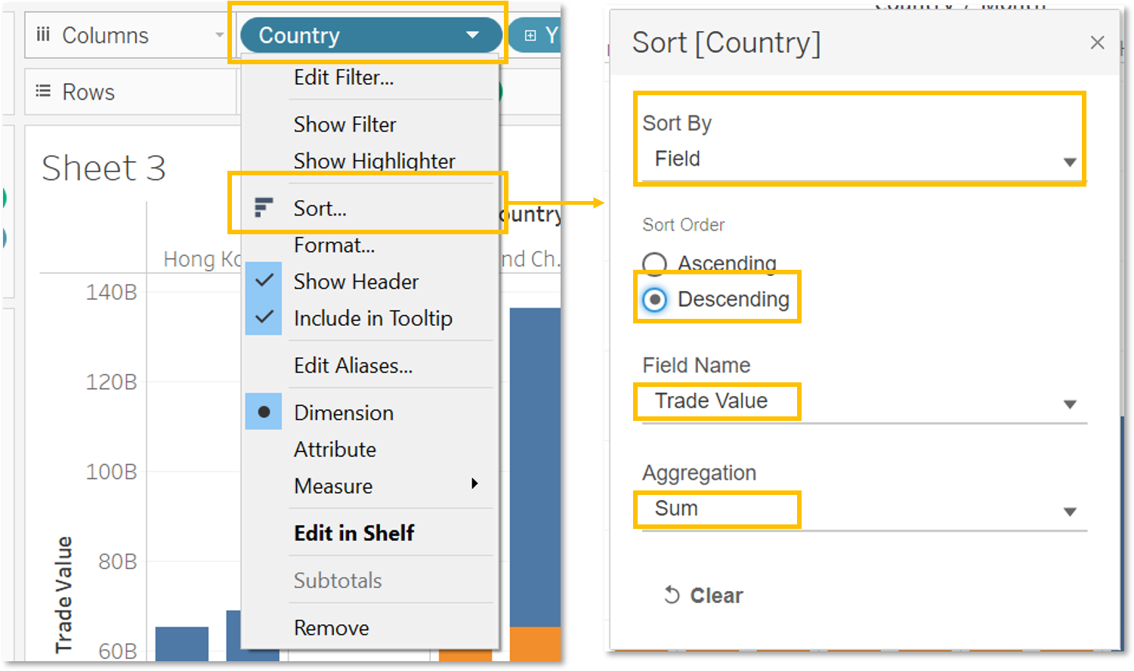1134x671 pixels.
Task: Click Remove in the context menu
Action: click(331, 628)
